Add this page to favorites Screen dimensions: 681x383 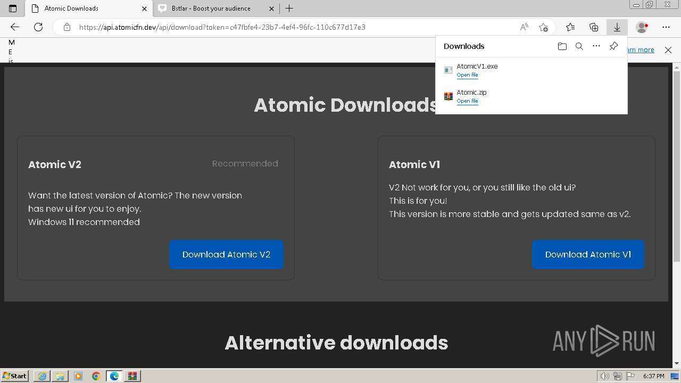coord(543,27)
